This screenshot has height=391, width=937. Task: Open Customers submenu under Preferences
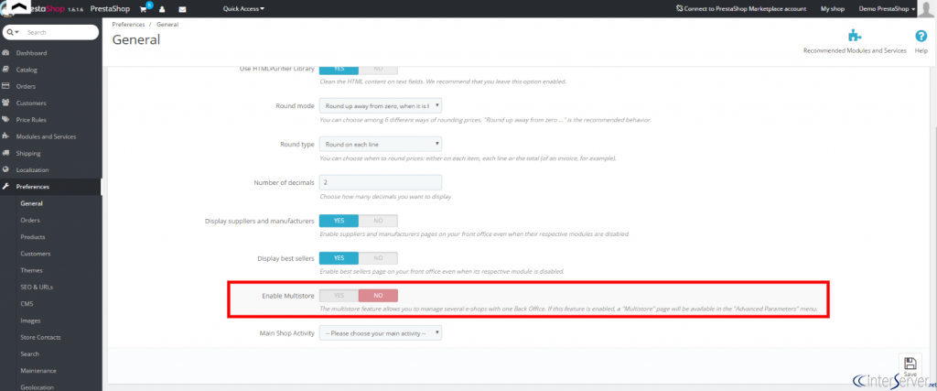(x=36, y=254)
